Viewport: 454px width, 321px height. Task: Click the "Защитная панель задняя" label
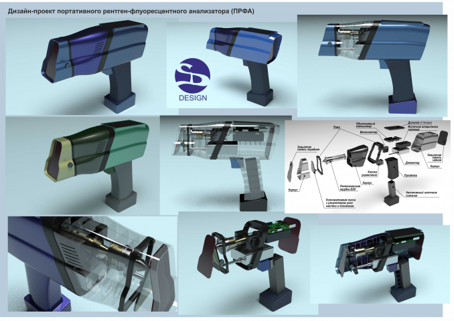click(x=435, y=158)
